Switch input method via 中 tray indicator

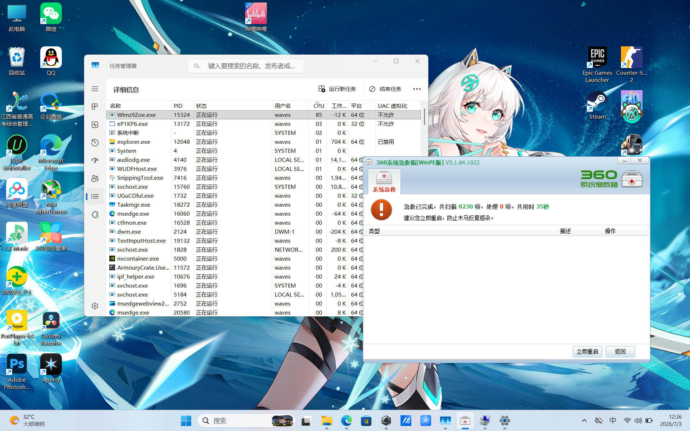[x=613, y=421]
